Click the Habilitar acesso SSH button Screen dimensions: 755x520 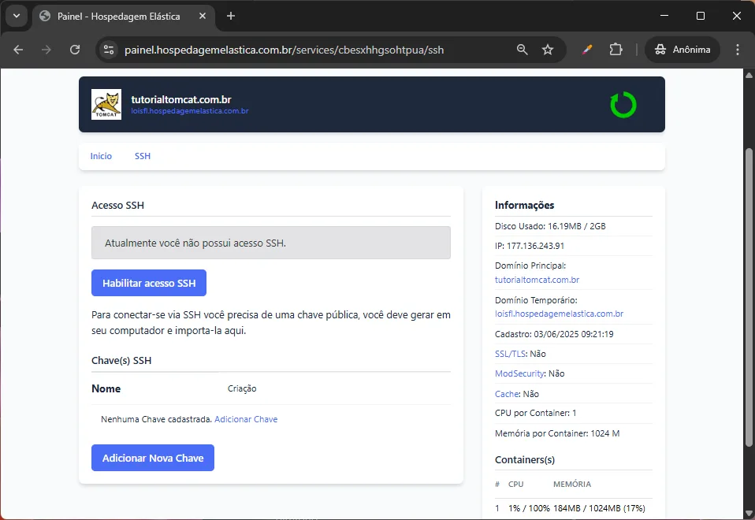click(149, 283)
